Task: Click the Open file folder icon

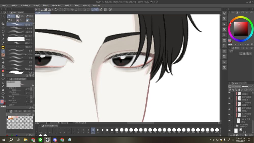Action: 45,9
